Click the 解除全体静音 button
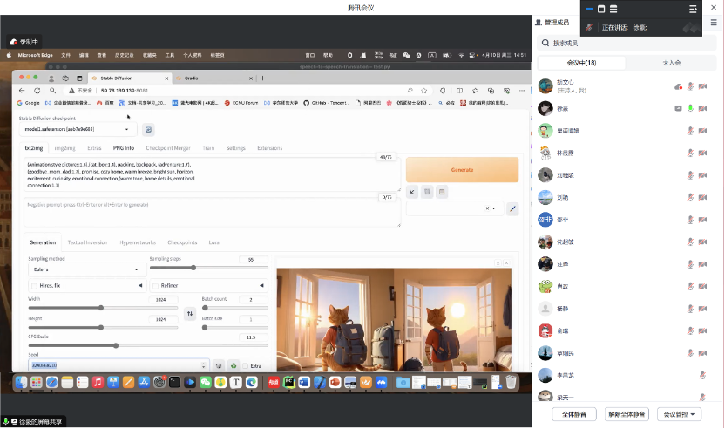This screenshot has height=429, width=725. tap(627, 414)
